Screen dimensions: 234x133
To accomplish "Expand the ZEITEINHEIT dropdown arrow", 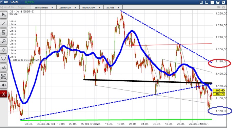I will (x=52, y=7).
